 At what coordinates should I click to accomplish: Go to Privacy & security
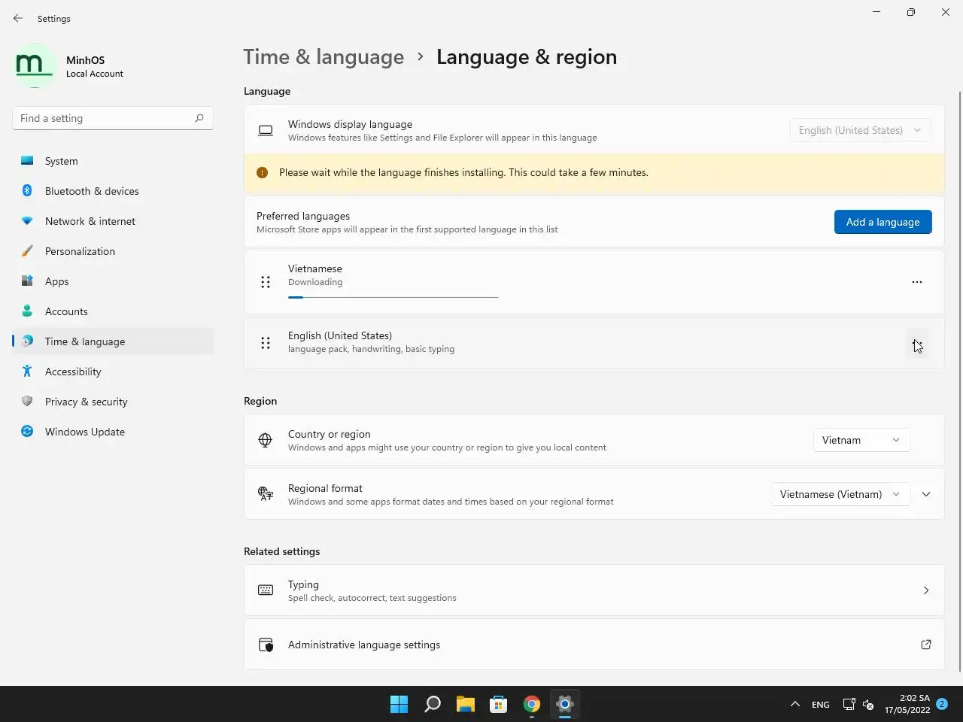coord(113,402)
